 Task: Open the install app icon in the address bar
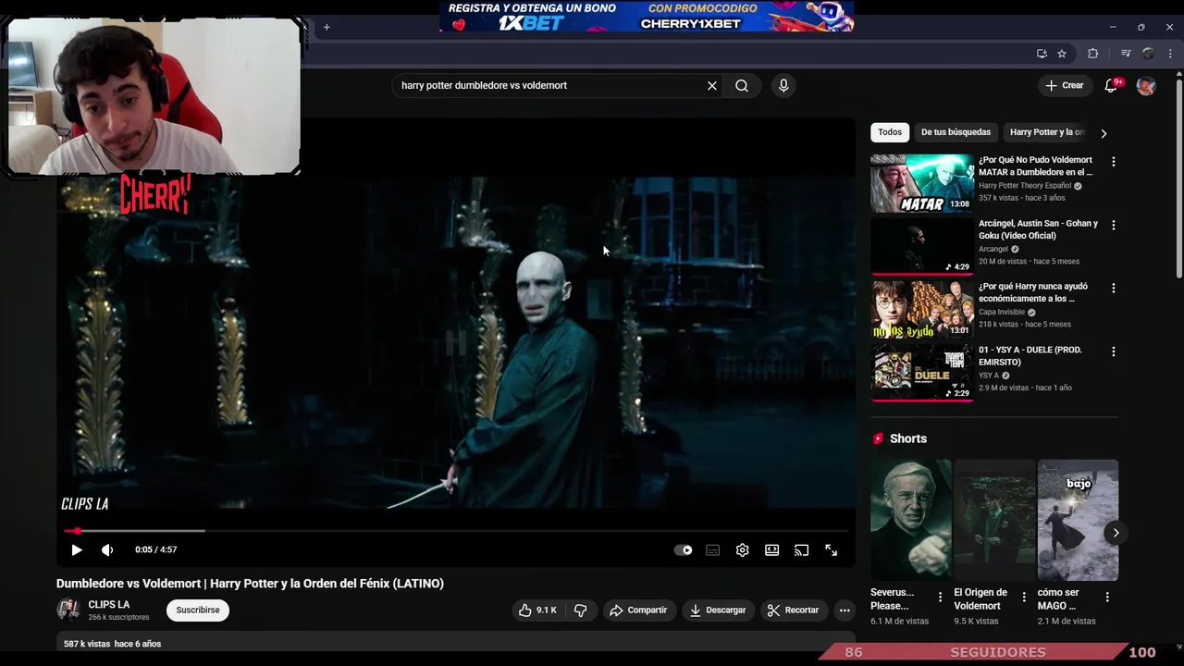1042,54
